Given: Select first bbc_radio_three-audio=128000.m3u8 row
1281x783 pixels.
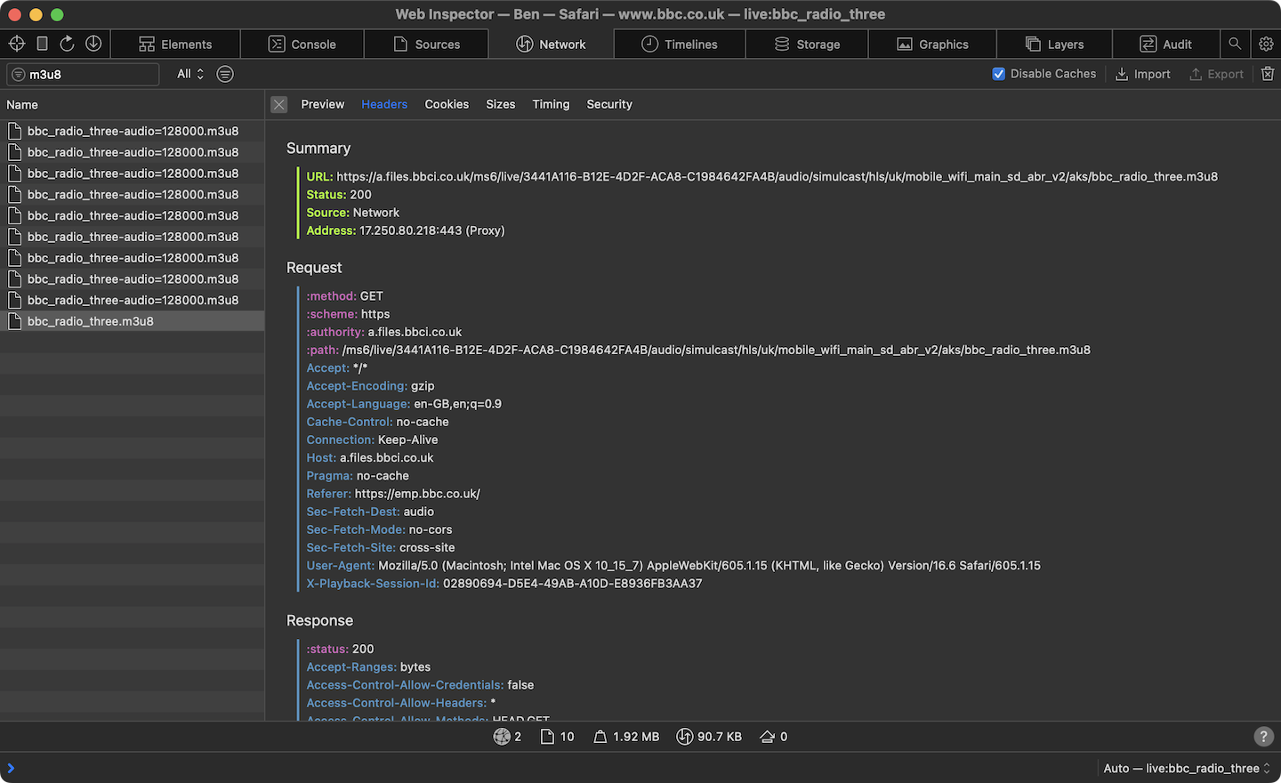Looking at the screenshot, I should (x=132, y=131).
